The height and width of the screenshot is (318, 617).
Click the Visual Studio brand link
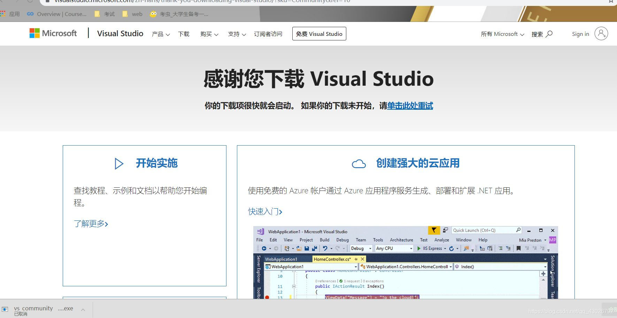[x=120, y=33]
